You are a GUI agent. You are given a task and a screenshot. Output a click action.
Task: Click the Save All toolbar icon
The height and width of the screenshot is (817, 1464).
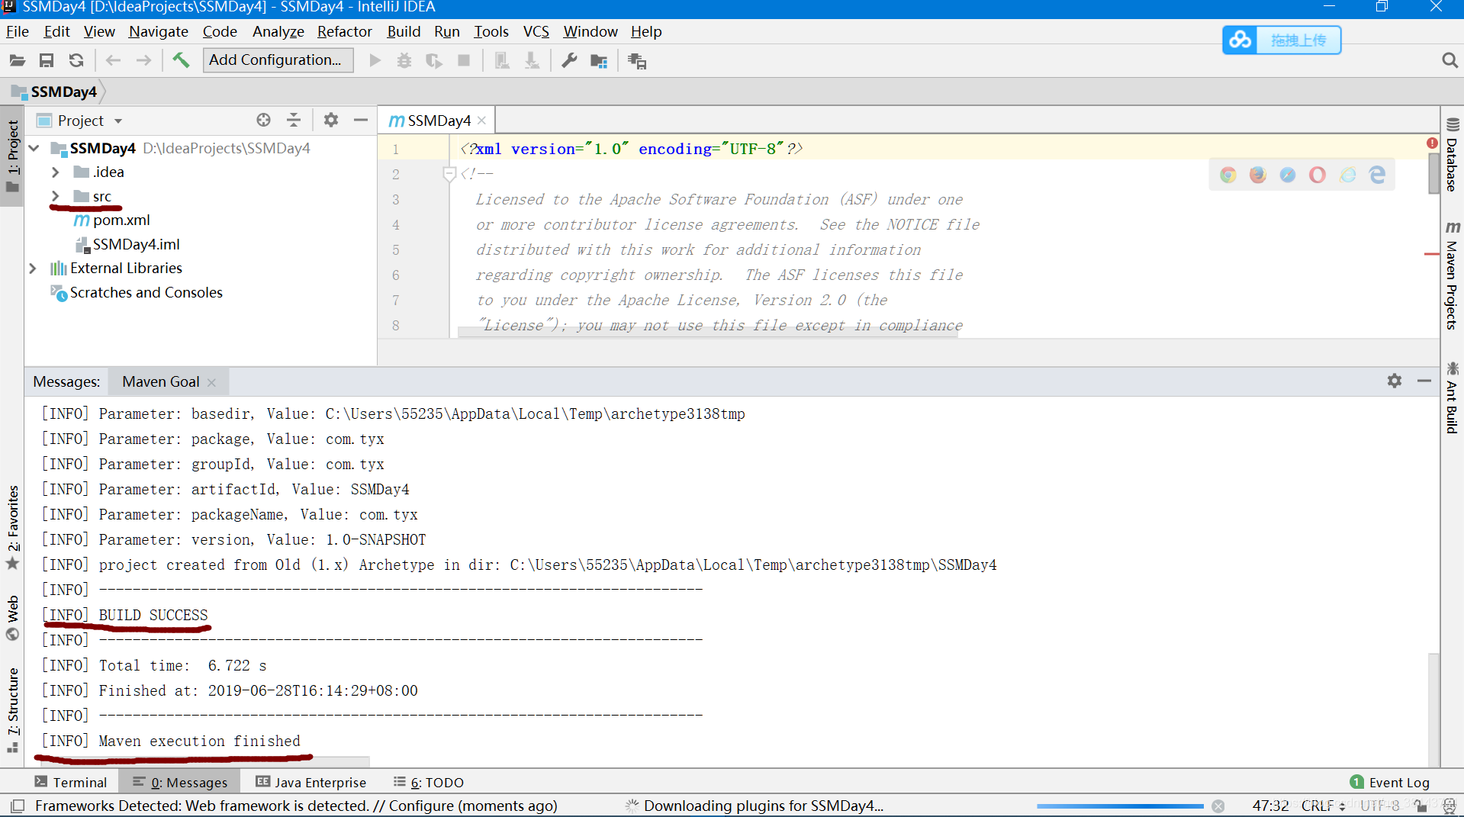pyautogui.click(x=47, y=60)
